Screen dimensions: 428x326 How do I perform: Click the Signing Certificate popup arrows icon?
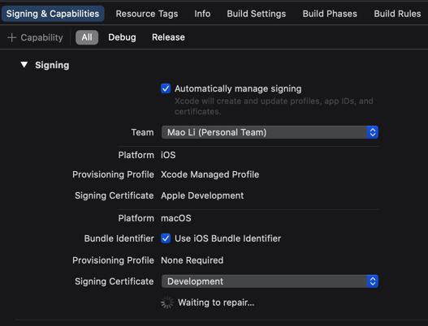point(373,281)
